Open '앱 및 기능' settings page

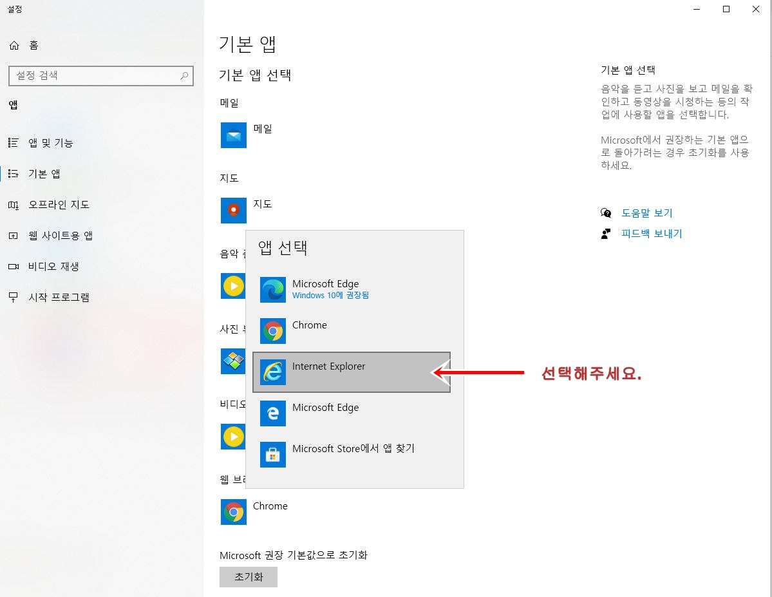[x=102, y=143]
